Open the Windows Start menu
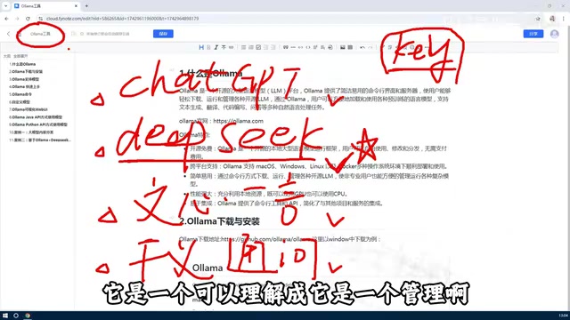The height and width of the screenshot is (320, 570). [x=5, y=316]
